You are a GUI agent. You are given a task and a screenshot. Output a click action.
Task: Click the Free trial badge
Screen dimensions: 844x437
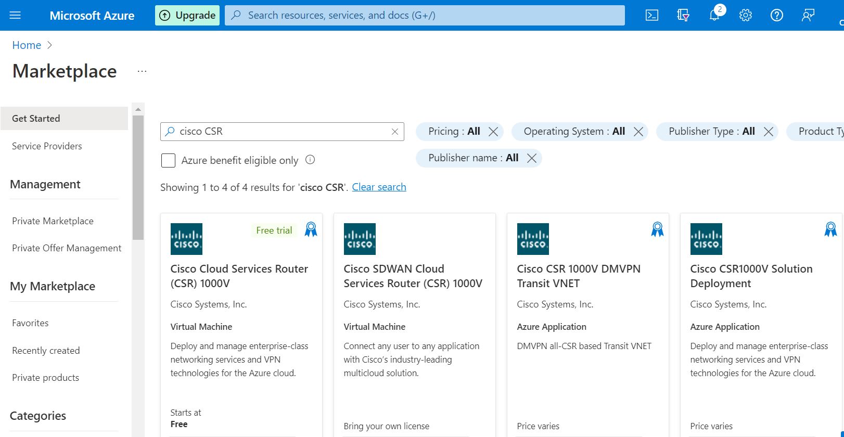[274, 230]
